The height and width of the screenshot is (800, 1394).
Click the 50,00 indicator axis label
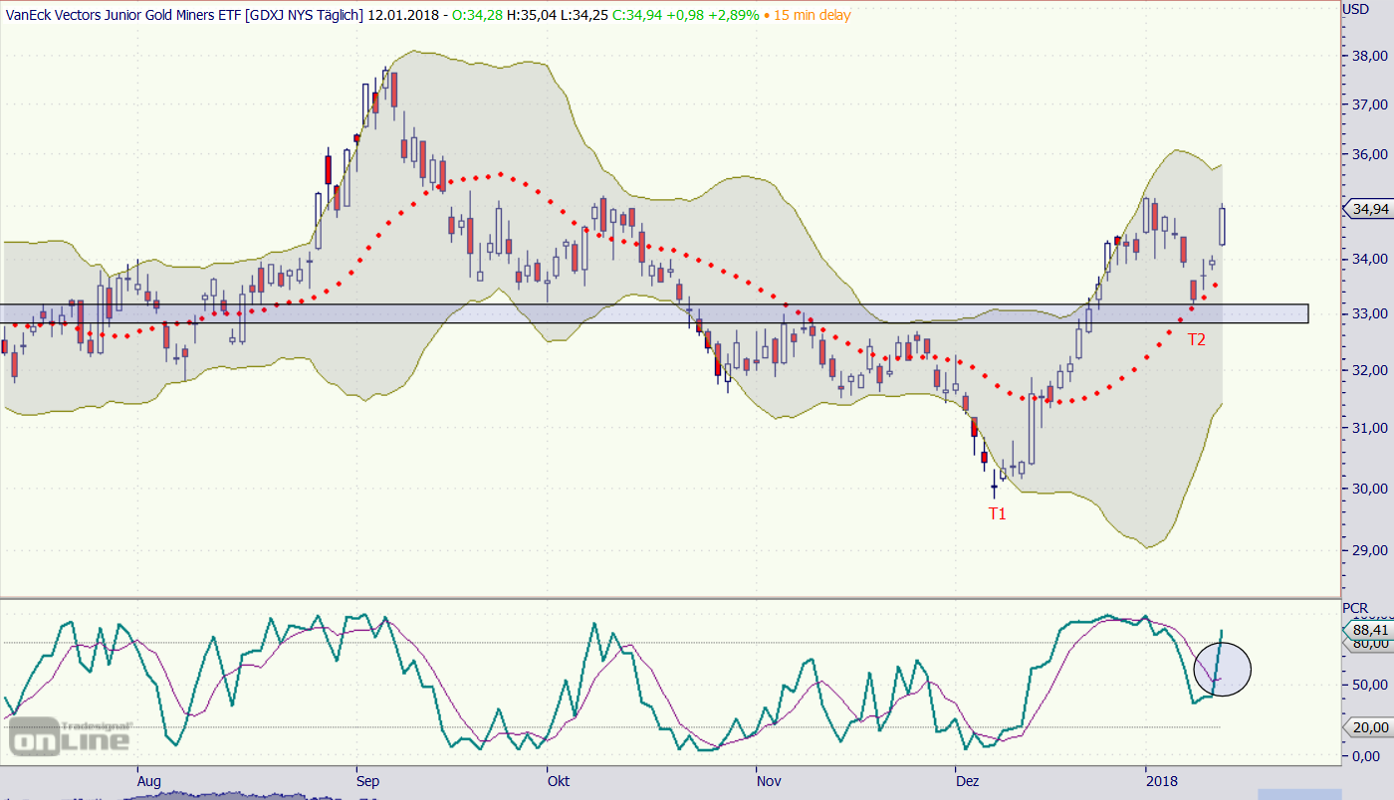(x=1370, y=684)
